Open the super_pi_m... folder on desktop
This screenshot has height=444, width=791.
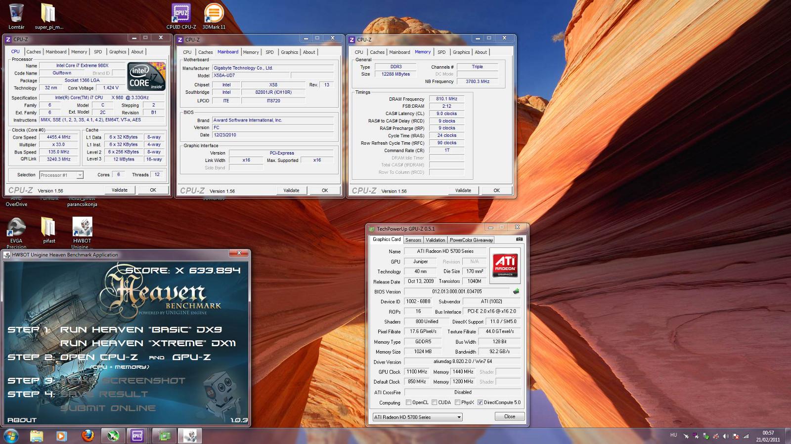pyautogui.click(x=48, y=16)
